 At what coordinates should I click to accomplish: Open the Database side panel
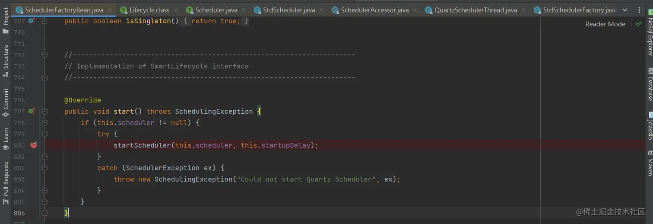650,84
